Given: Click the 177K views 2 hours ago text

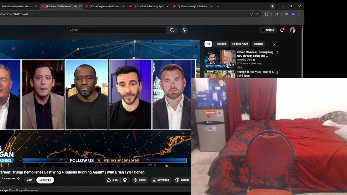Looking at the screenshot, I should pyautogui.click(x=249, y=64).
